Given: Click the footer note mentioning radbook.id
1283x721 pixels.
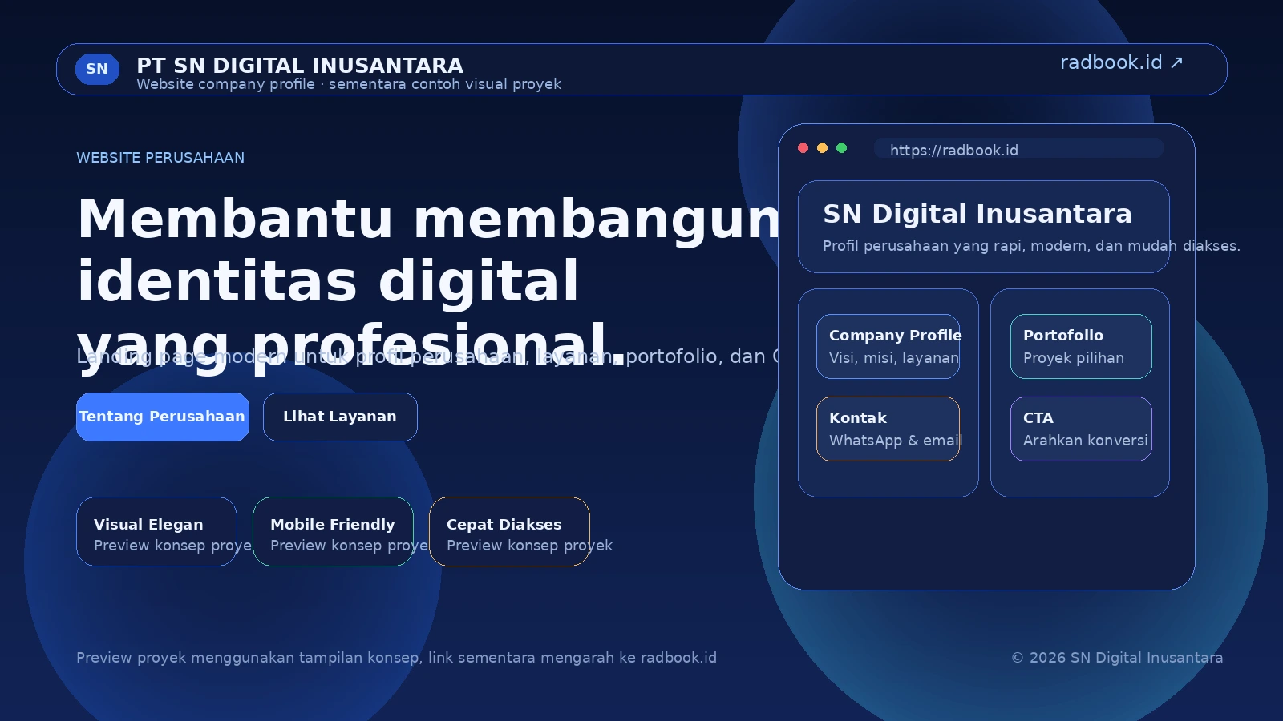Looking at the screenshot, I should [x=396, y=658].
